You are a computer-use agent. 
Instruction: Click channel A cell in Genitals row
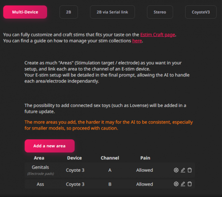(110, 170)
